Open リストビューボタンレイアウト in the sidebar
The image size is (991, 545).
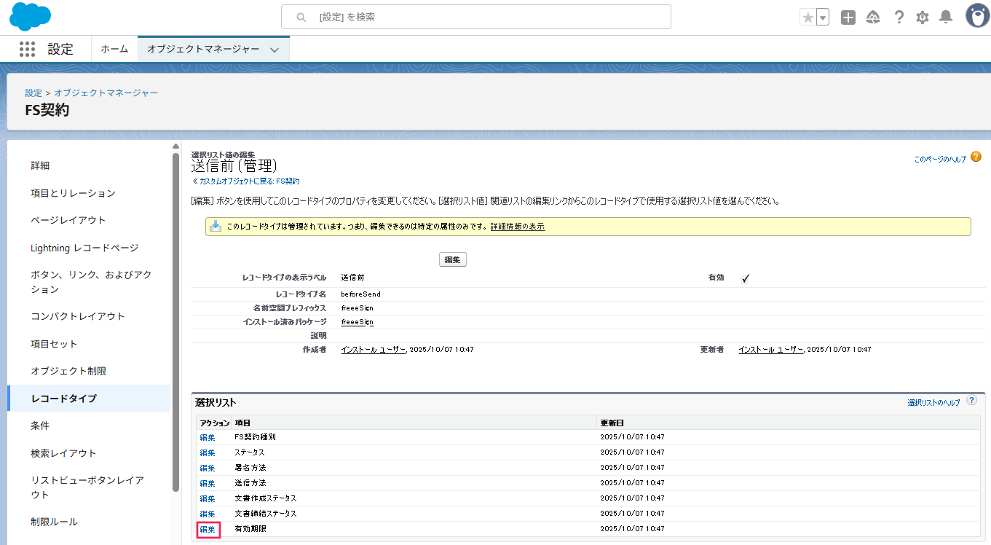click(87, 487)
